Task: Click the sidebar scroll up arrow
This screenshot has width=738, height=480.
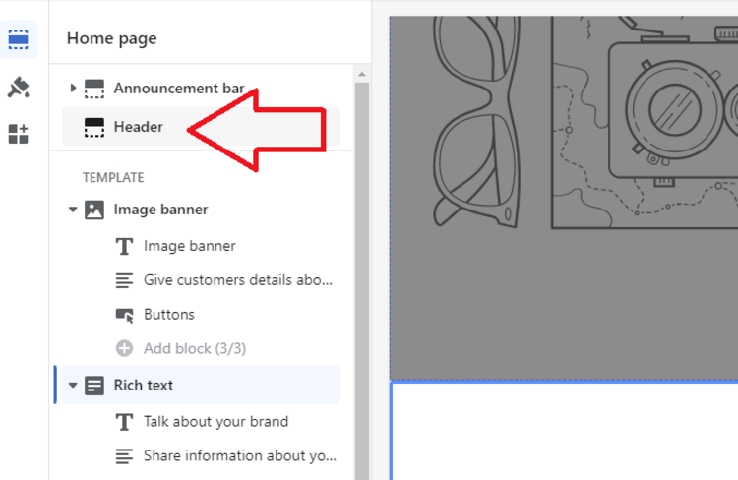Action: coord(362,74)
